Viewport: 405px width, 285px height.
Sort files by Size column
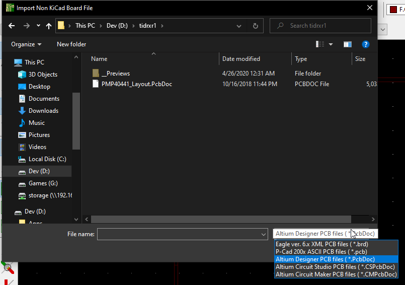(x=360, y=59)
